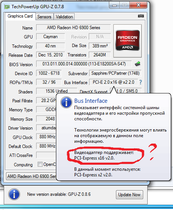
Task: Click the GPU-Z title bar app icon
Action: (7, 7)
